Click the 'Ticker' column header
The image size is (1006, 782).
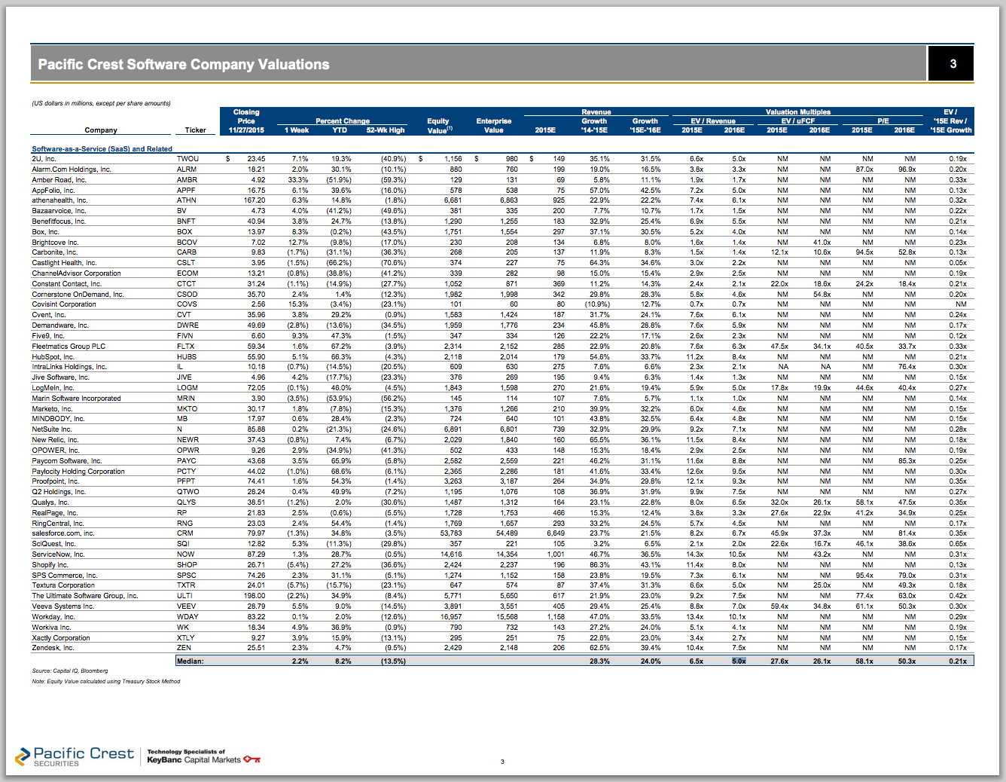coord(196,130)
